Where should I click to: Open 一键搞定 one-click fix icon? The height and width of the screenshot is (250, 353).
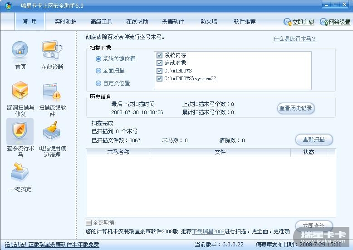coord(20,172)
